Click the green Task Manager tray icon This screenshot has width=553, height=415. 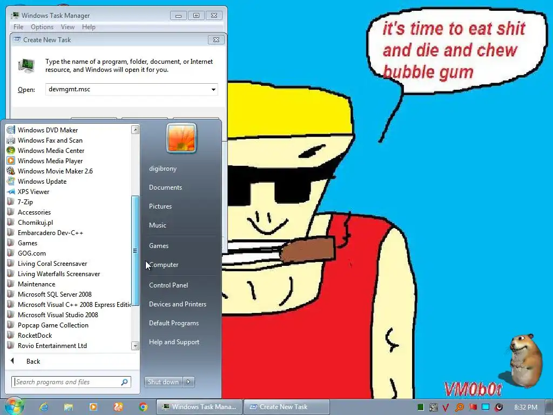(420, 407)
